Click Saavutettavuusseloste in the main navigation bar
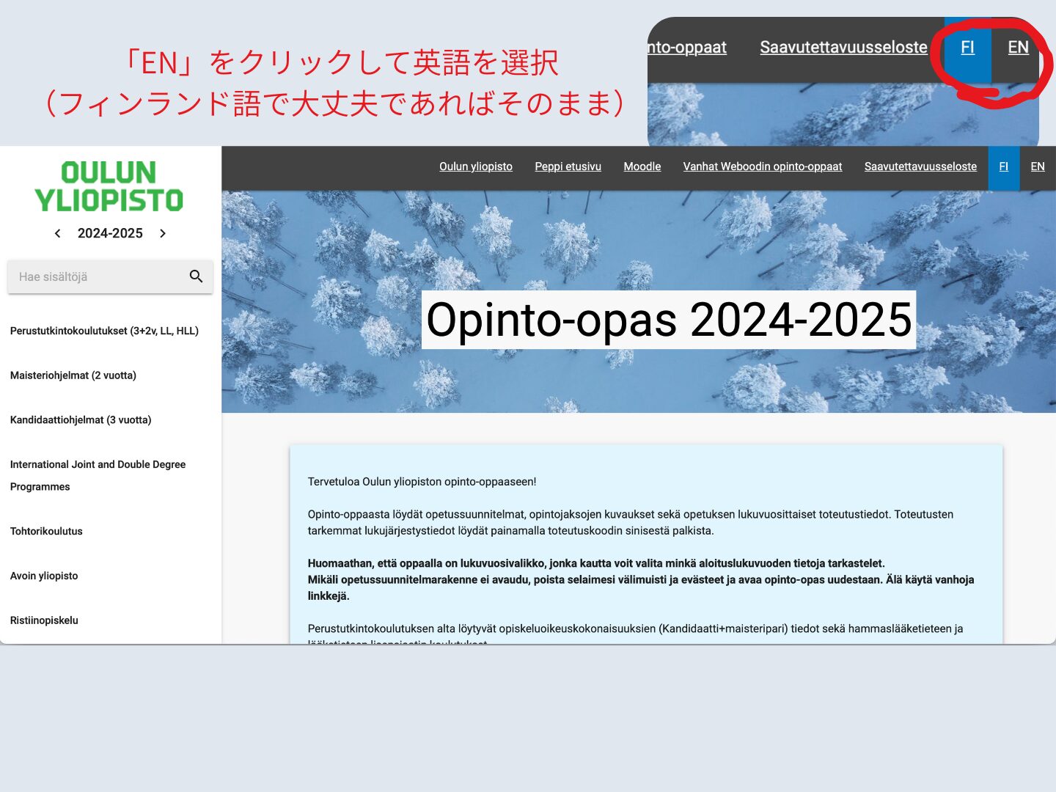The image size is (1056, 792). [x=920, y=166]
